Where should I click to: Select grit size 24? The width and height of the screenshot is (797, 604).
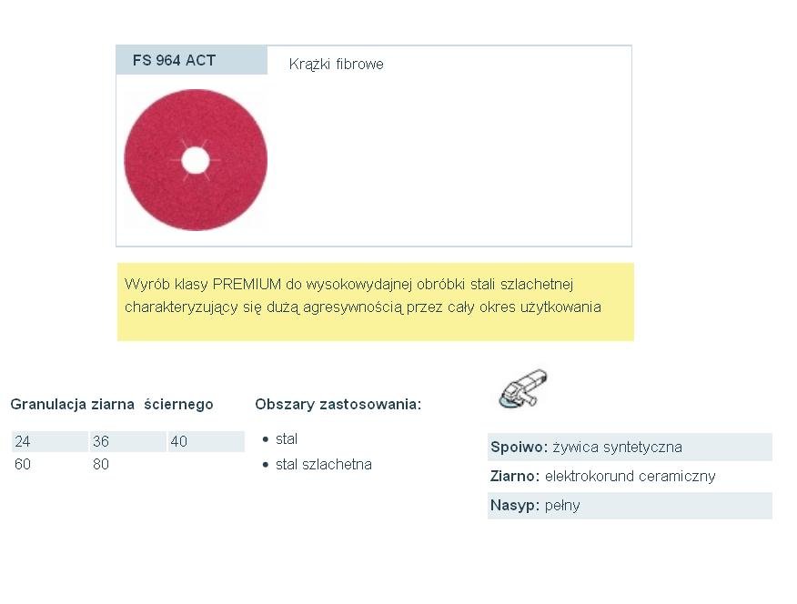23,441
